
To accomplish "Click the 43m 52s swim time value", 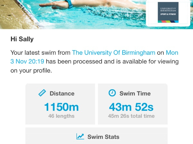I will point(131,107).
